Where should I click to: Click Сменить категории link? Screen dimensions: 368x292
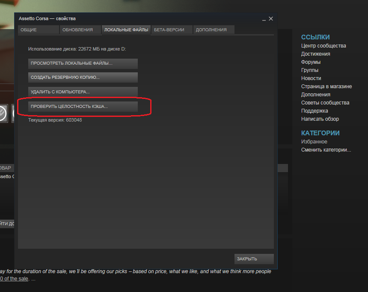click(x=326, y=150)
